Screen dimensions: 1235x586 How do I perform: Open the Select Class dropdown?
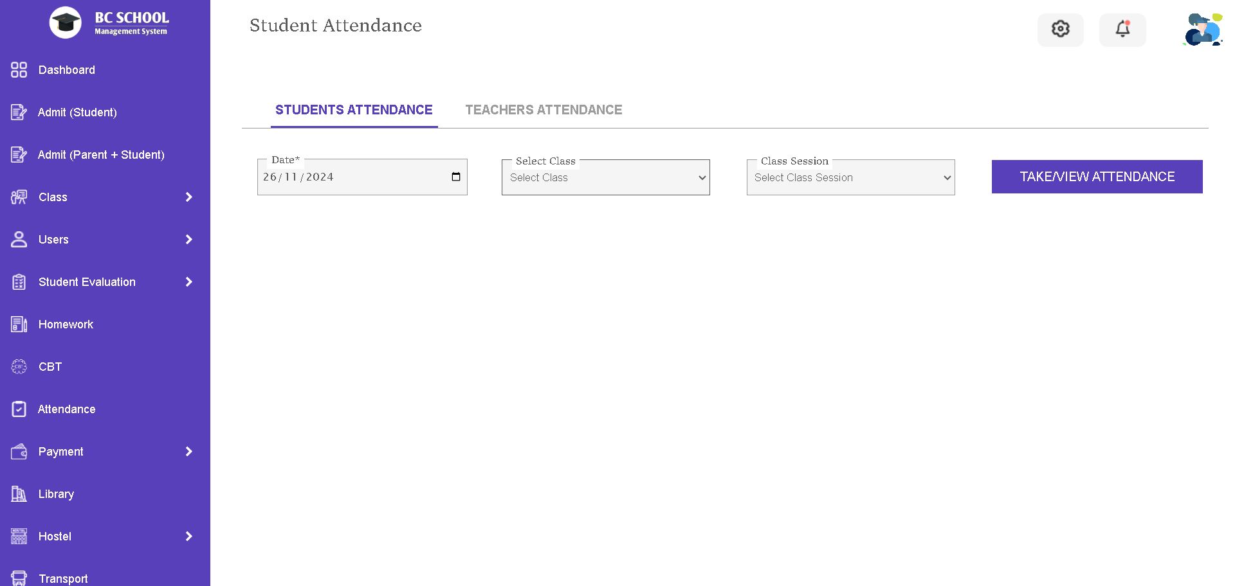point(605,178)
